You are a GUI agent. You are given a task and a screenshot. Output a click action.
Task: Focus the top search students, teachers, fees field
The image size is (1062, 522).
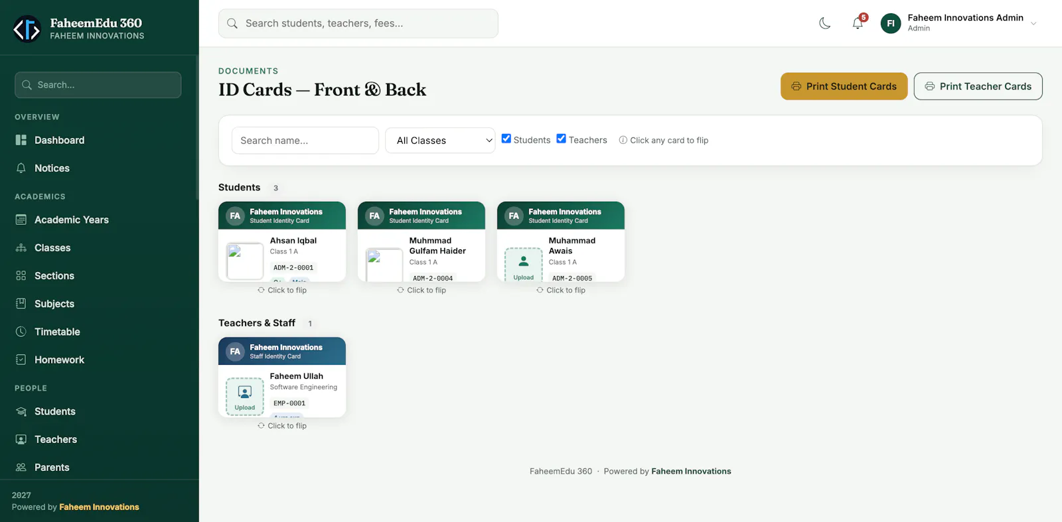(x=358, y=23)
